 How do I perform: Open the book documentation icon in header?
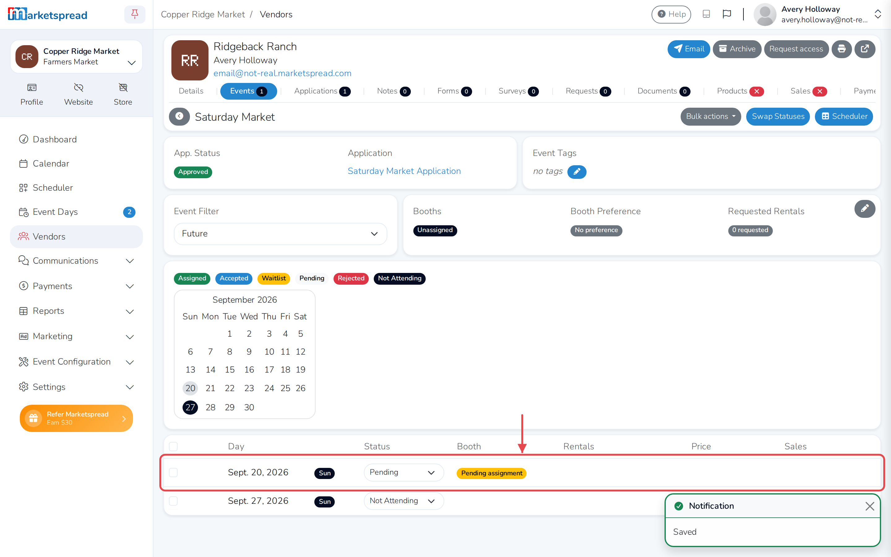pos(706,14)
